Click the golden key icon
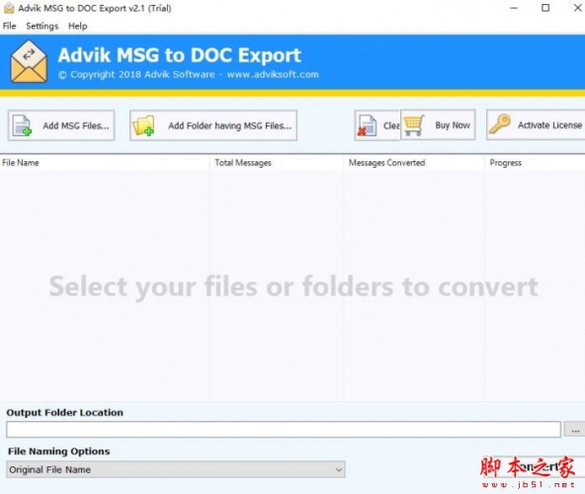Image resolution: width=585 pixels, height=494 pixels. coord(500,124)
